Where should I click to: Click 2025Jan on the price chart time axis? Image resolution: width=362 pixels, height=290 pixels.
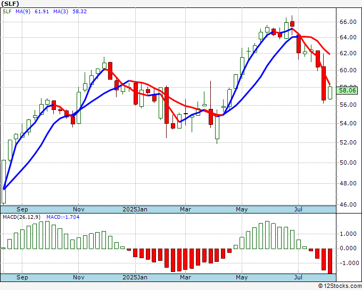[135, 210]
